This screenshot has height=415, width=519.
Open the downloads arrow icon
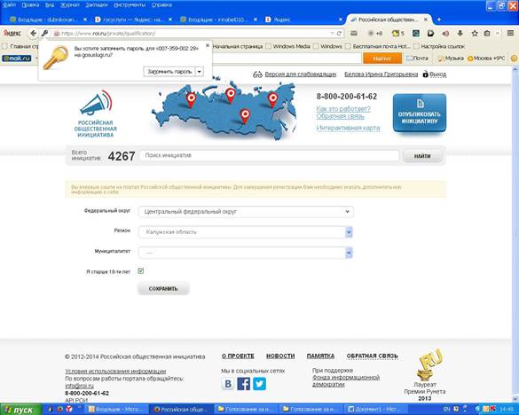point(460,33)
